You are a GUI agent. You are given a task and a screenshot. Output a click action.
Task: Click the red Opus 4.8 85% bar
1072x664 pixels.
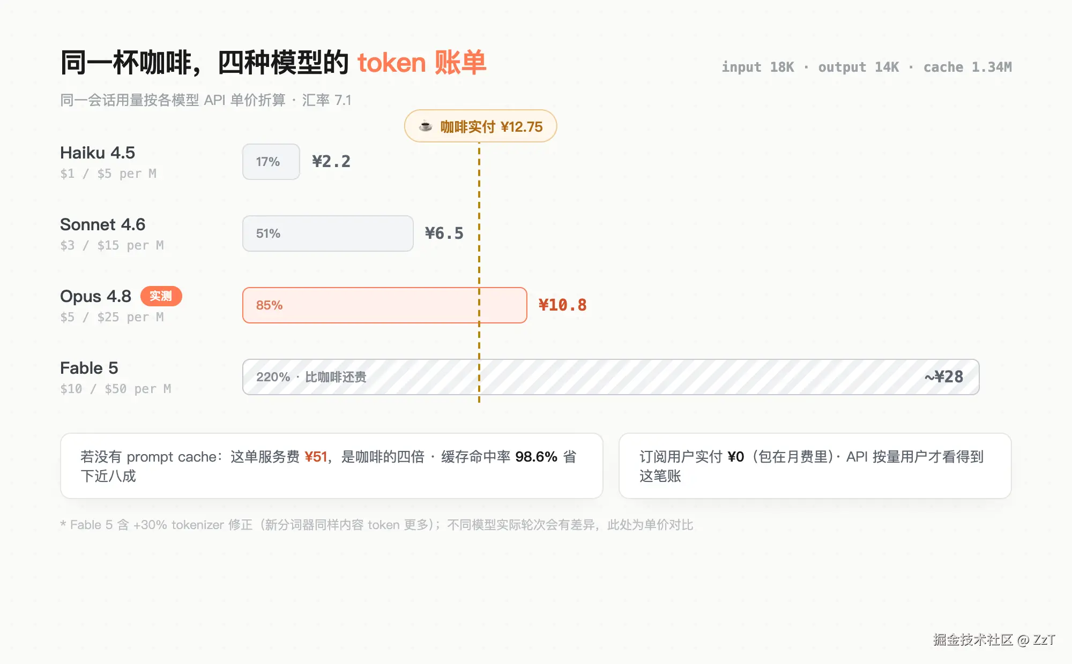(385, 305)
